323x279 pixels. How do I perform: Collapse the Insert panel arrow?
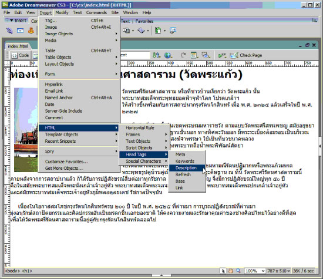click(x=11, y=20)
